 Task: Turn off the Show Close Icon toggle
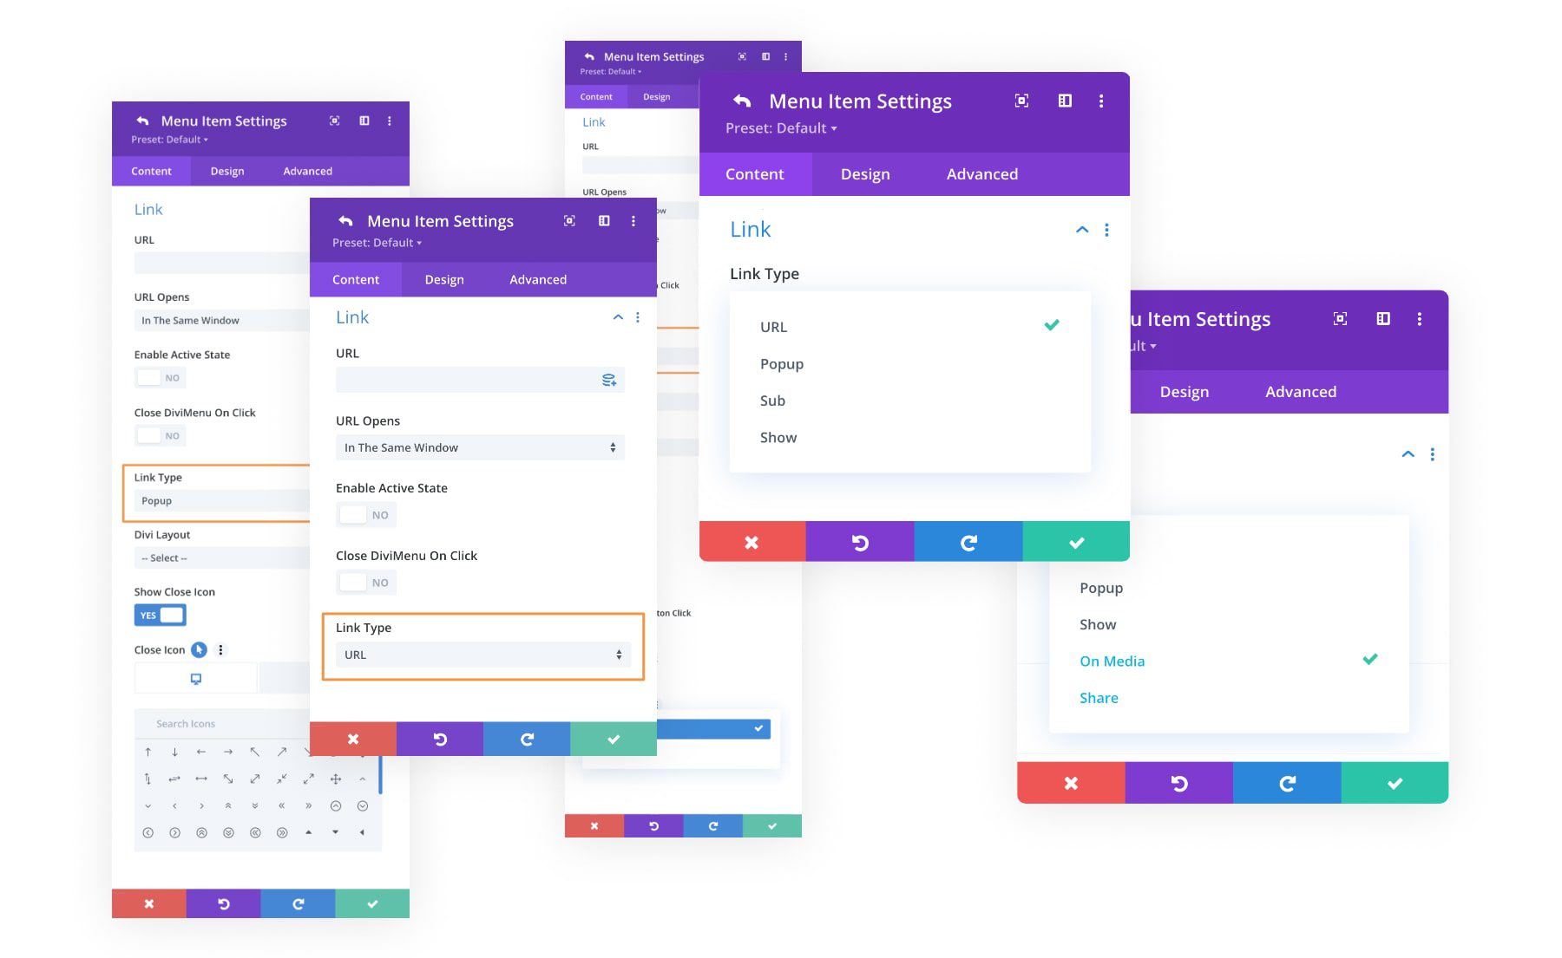point(161,616)
